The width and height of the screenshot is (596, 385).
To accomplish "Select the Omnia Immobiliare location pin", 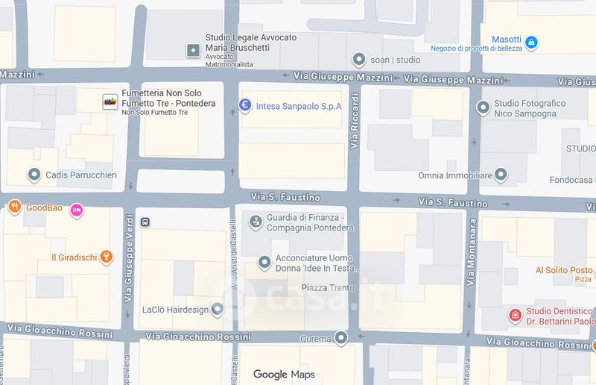I will pos(501,175).
